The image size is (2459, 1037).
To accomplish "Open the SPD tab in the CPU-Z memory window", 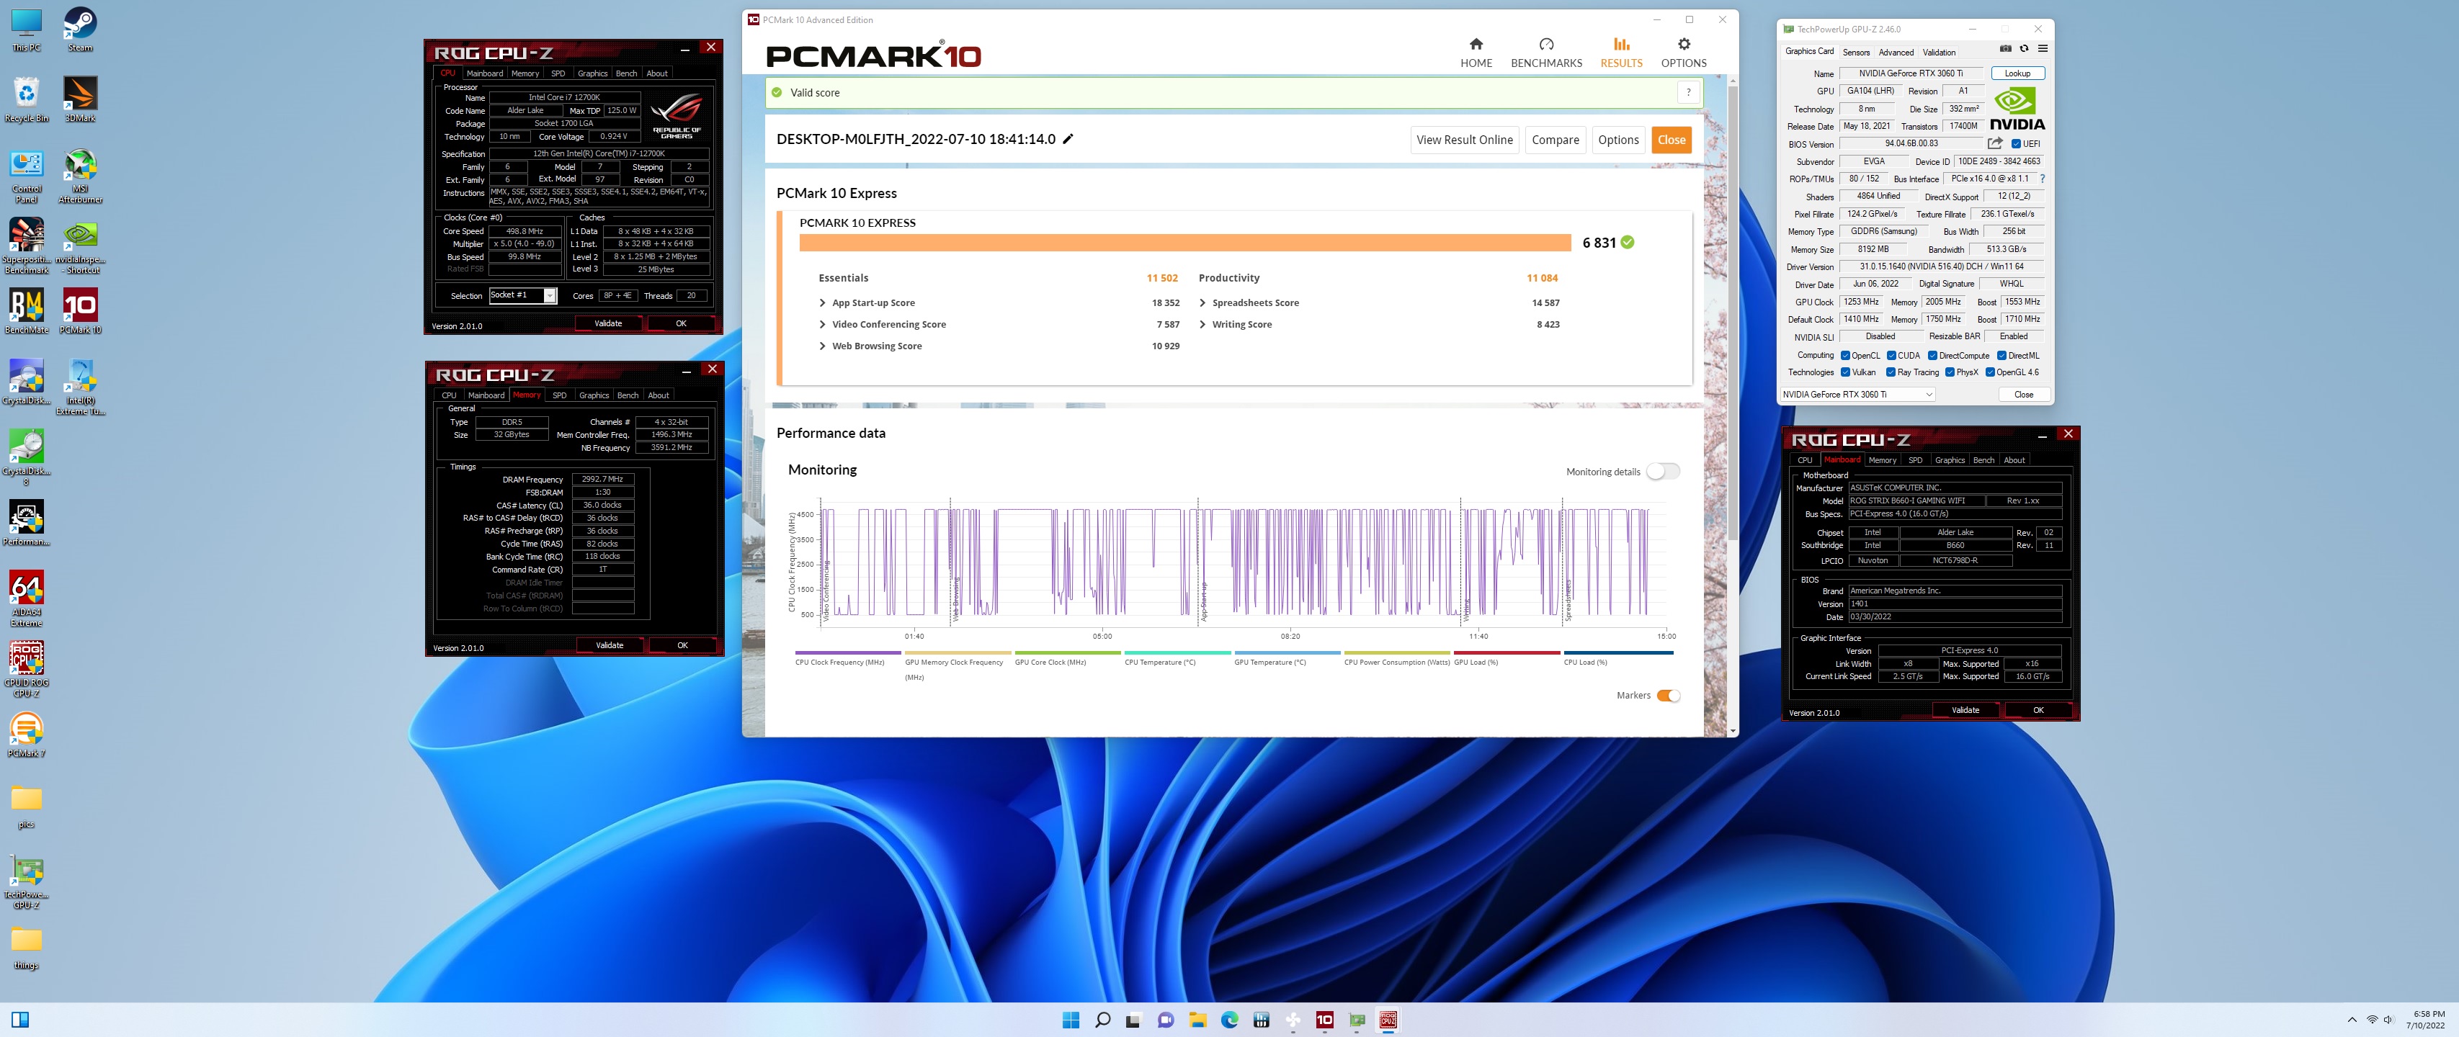I will [x=559, y=395].
